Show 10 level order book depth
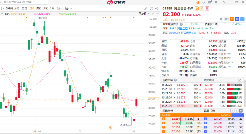 coord(240,111)
